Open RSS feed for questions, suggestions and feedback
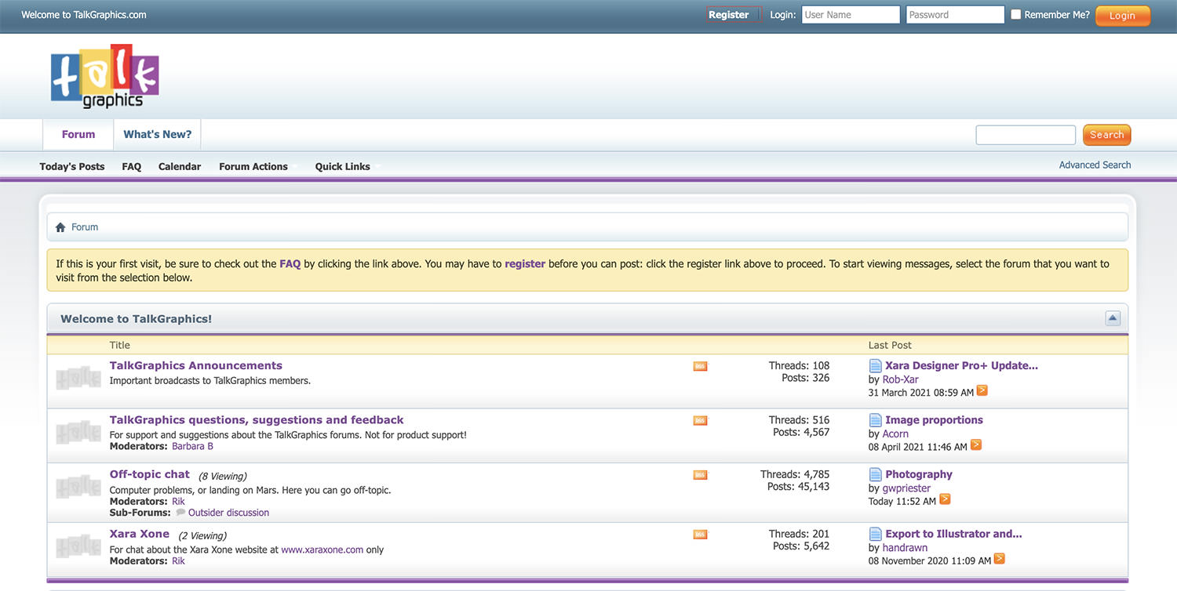Viewport: 1177px width, 591px height. pos(700,421)
